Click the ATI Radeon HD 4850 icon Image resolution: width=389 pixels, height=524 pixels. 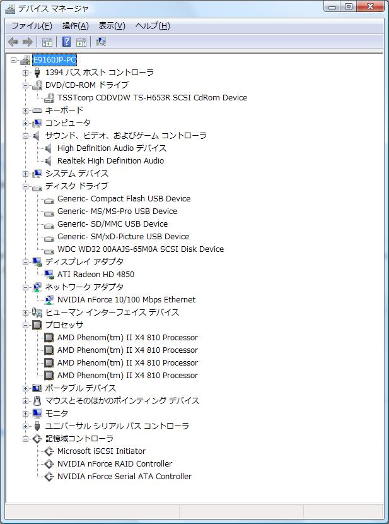click(x=49, y=275)
